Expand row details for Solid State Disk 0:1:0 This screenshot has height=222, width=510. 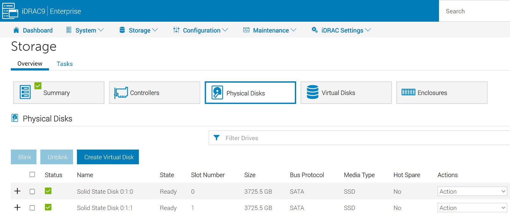(x=18, y=191)
